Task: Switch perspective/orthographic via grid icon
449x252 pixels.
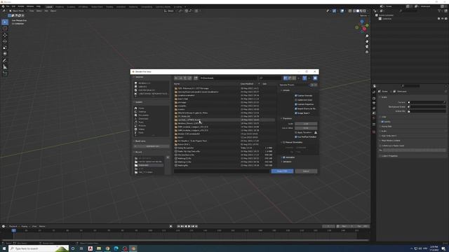Action: point(367,52)
